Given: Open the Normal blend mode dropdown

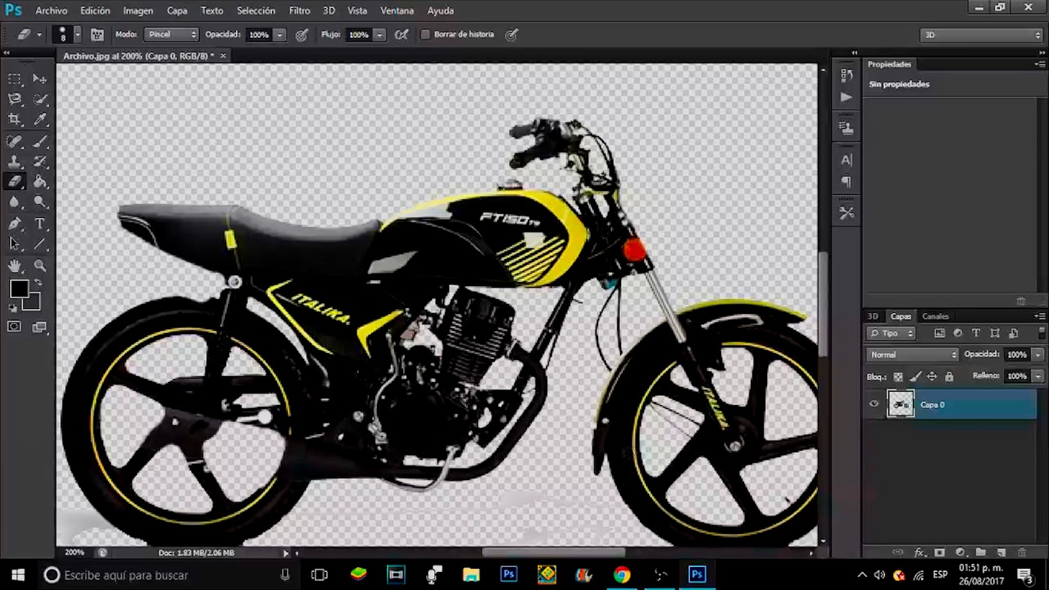Looking at the screenshot, I should click(912, 355).
